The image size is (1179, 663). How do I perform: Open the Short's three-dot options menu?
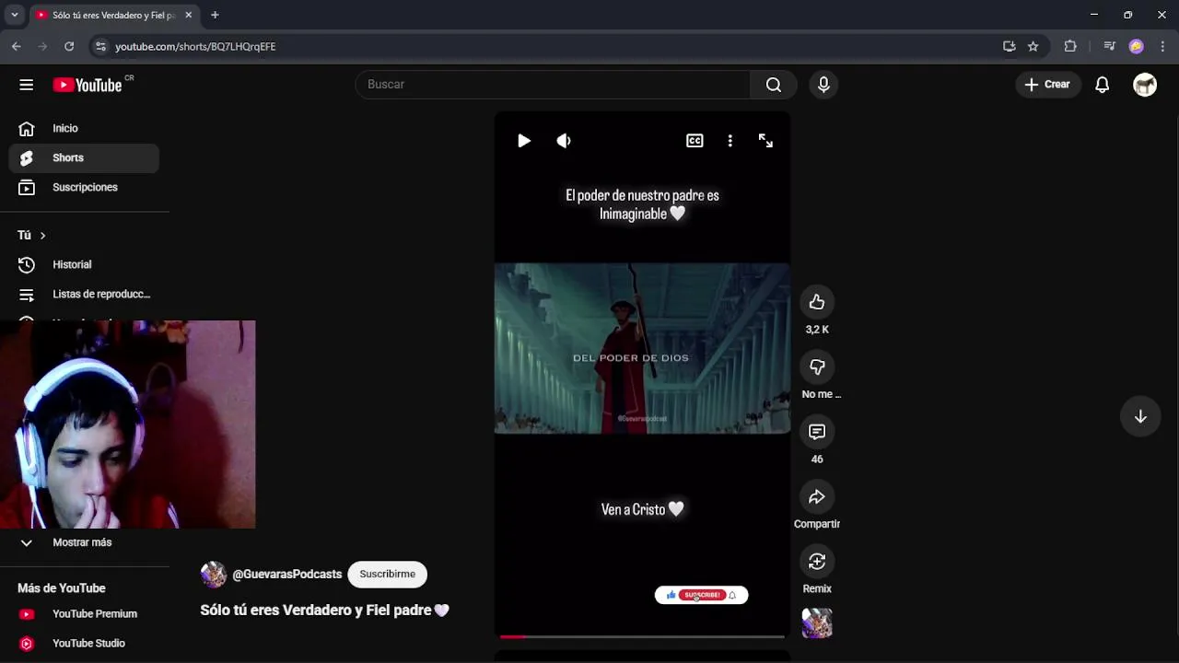(x=730, y=141)
